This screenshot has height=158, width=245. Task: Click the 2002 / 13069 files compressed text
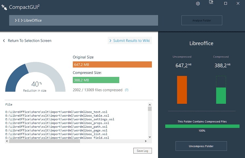pos(97,90)
